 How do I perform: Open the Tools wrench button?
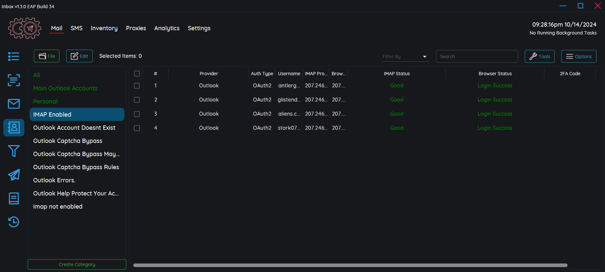coord(540,57)
